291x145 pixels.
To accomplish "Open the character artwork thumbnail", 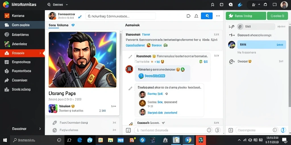I will [x=83, y=59].
